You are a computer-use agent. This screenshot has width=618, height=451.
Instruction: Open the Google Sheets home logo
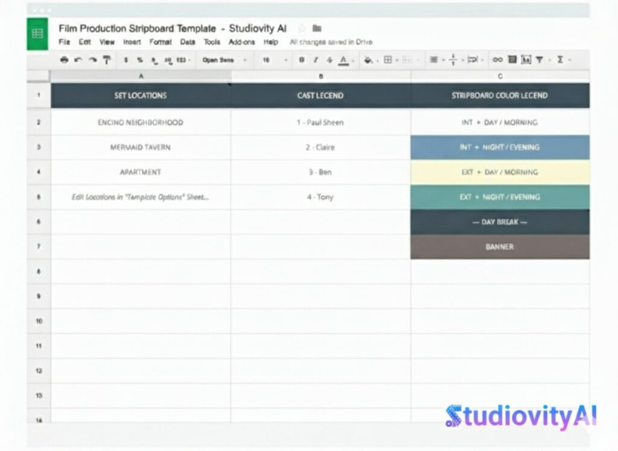(x=37, y=34)
